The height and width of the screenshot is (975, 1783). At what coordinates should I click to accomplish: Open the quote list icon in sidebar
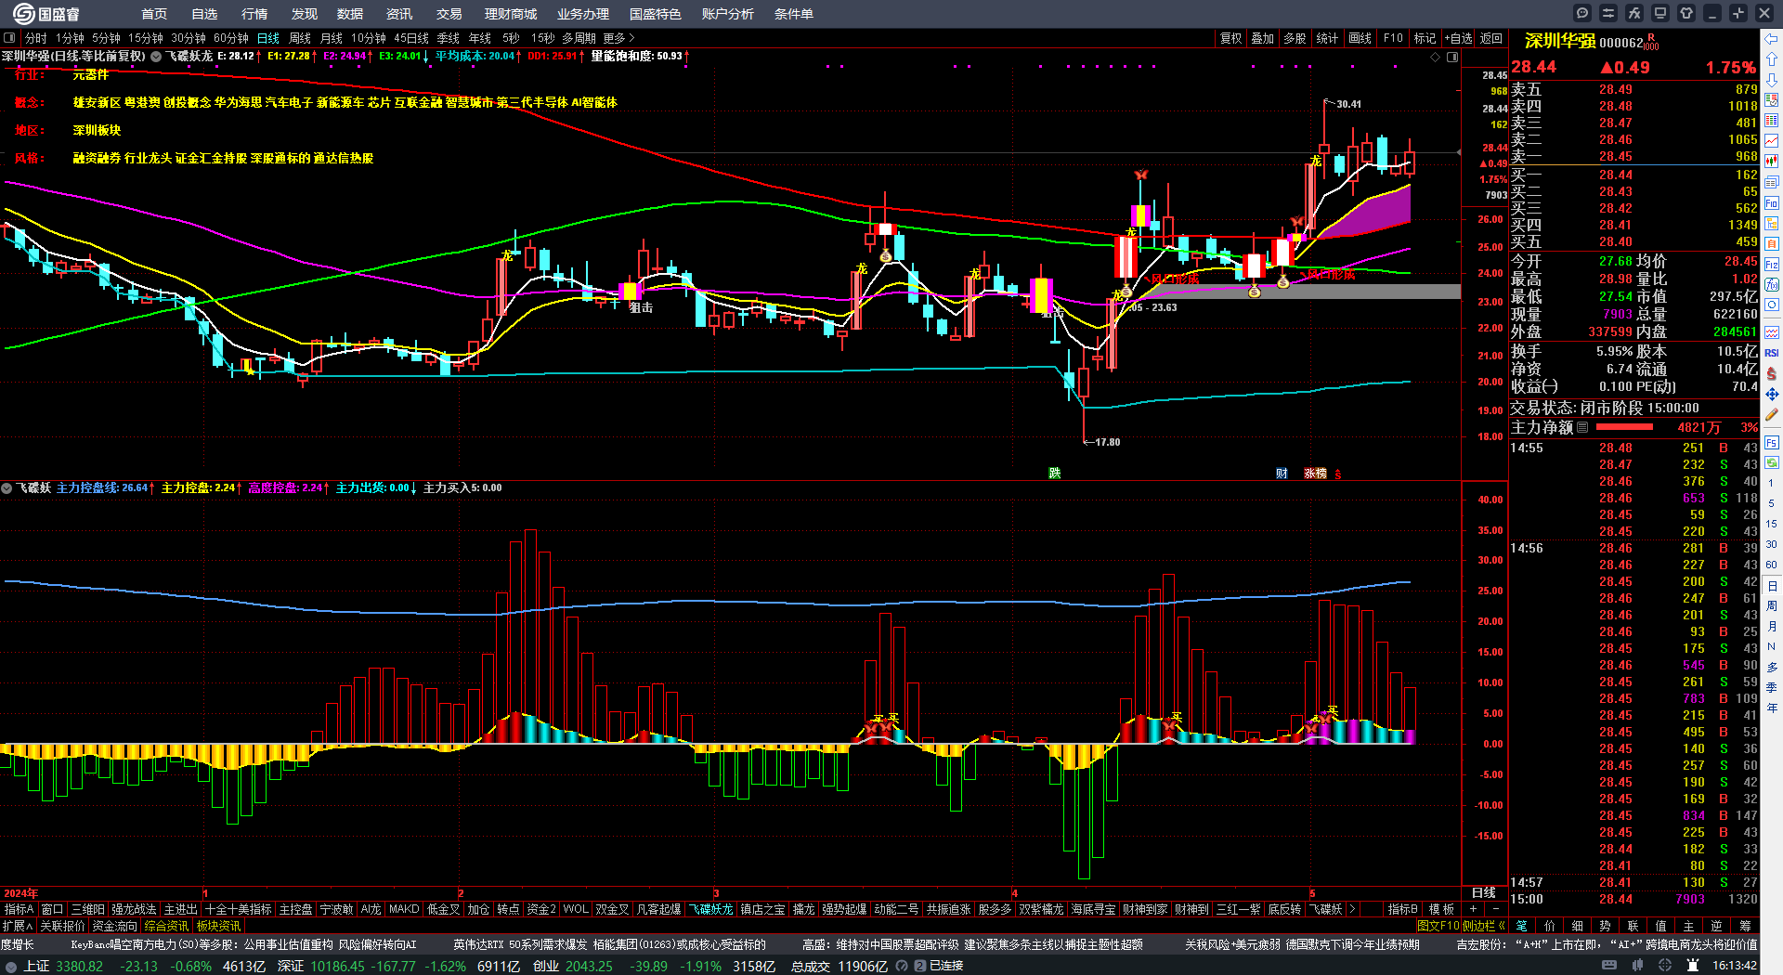click(1772, 99)
